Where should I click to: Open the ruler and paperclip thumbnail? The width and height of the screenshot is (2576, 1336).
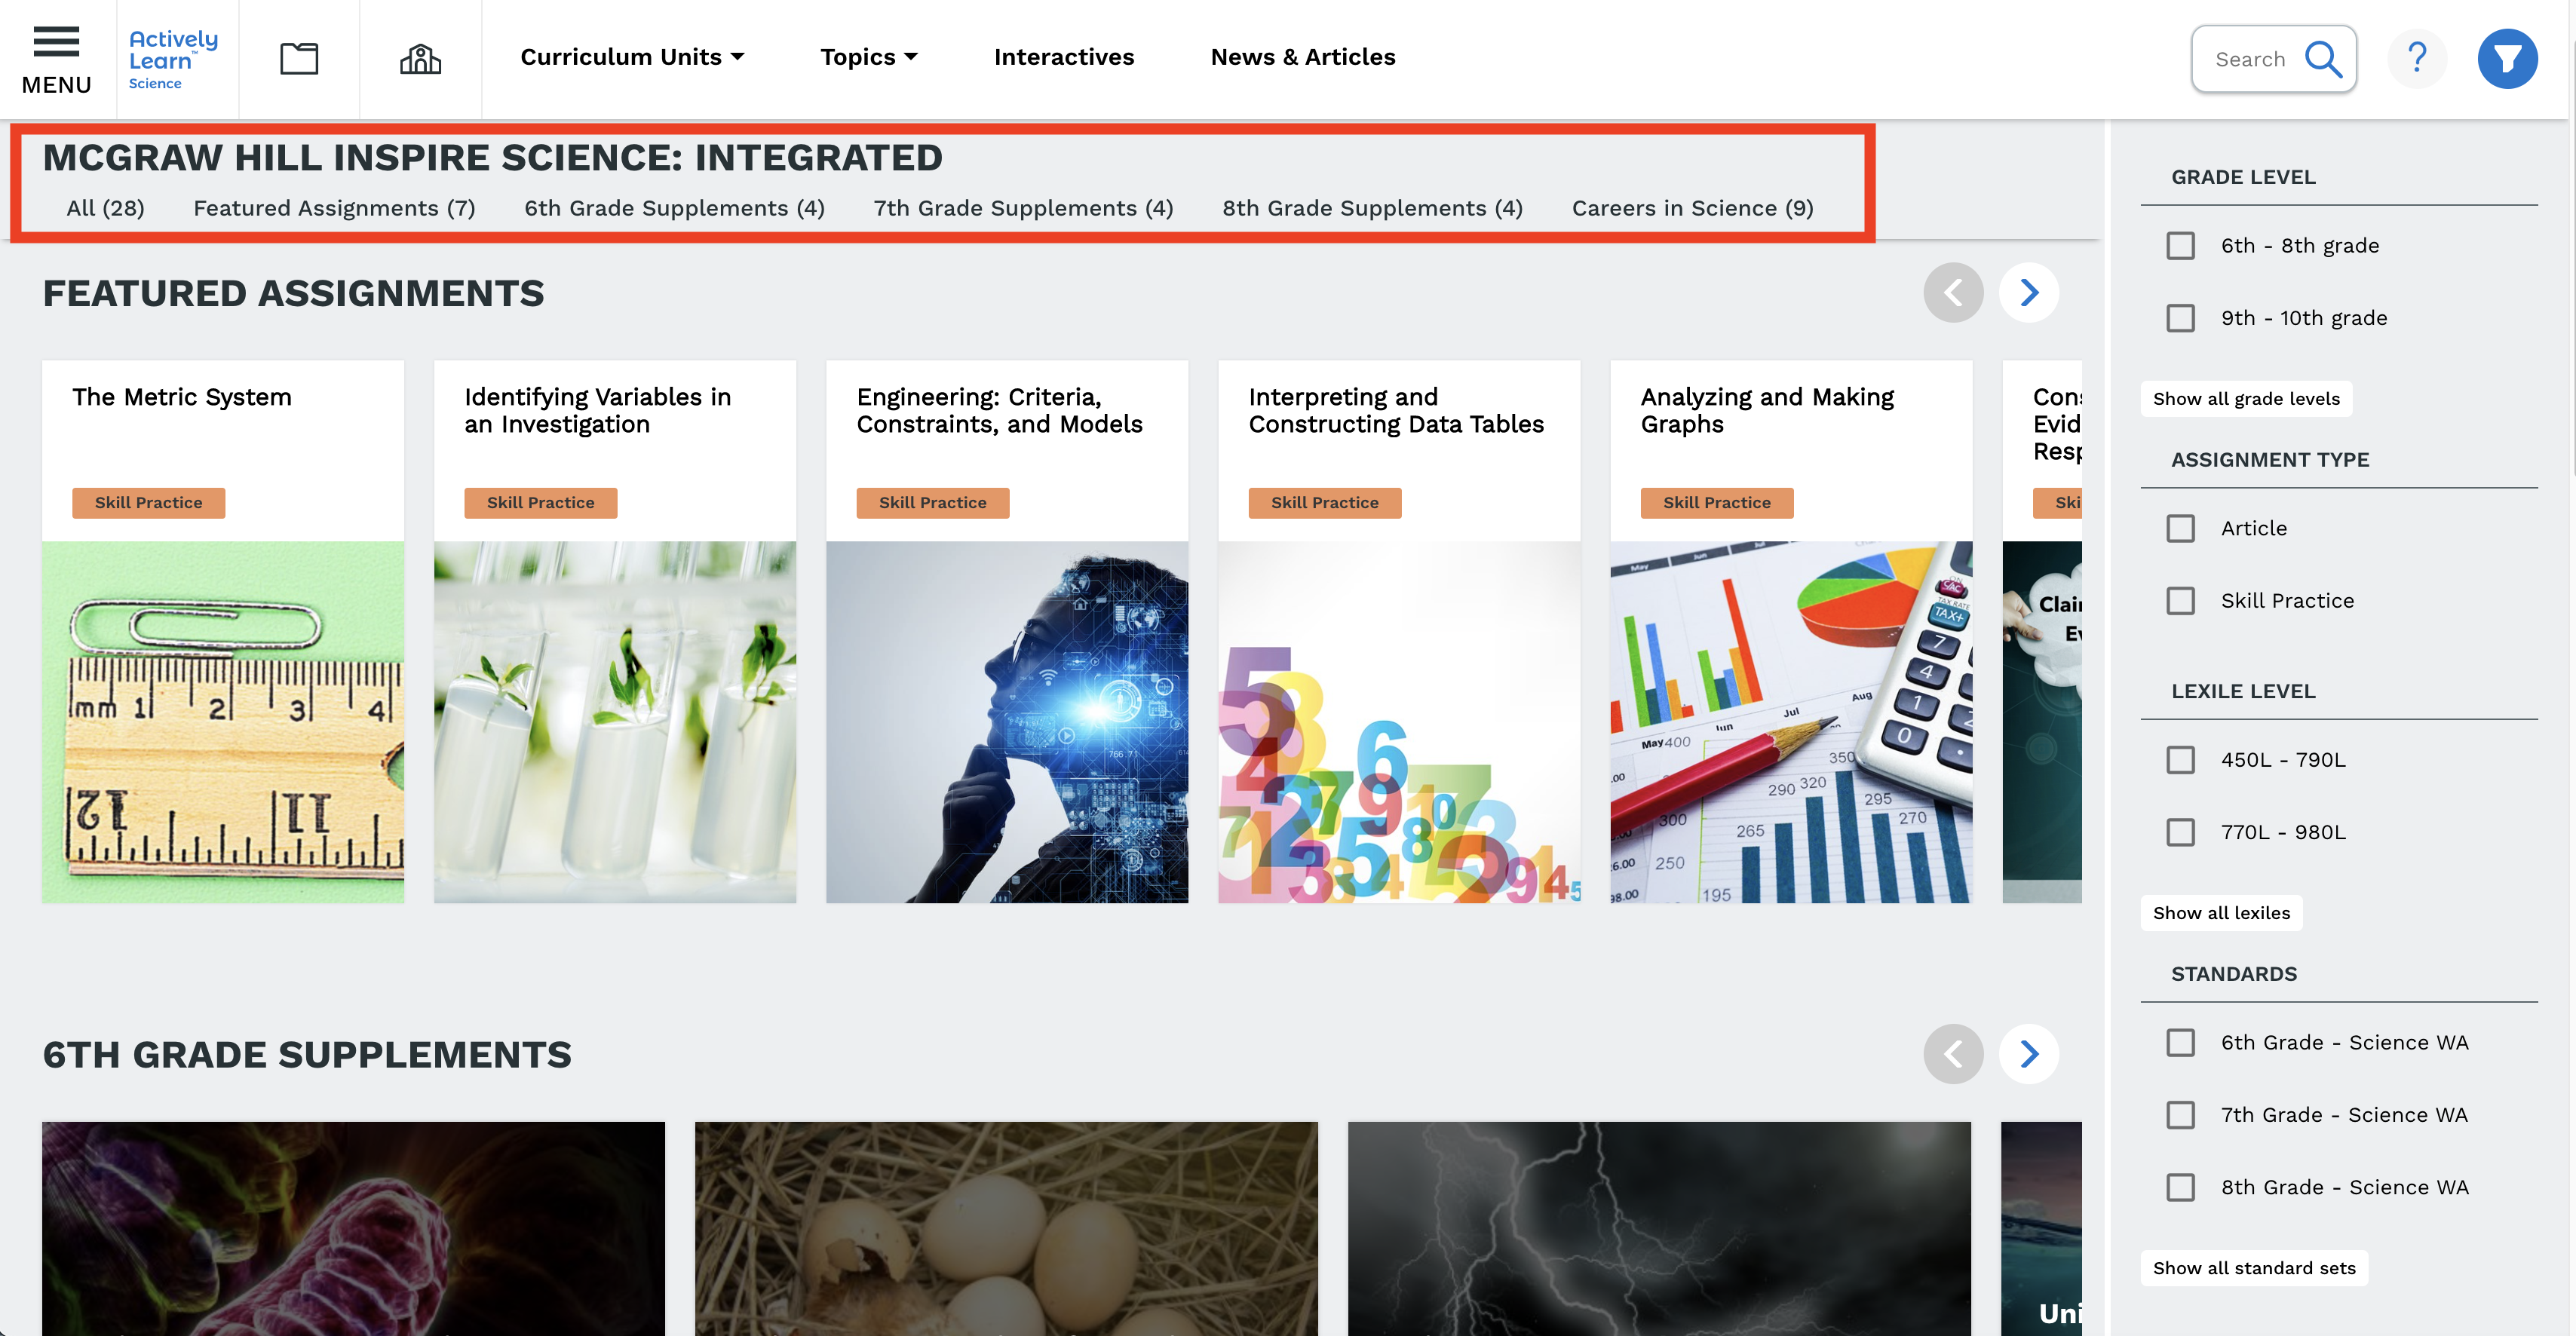coord(223,722)
